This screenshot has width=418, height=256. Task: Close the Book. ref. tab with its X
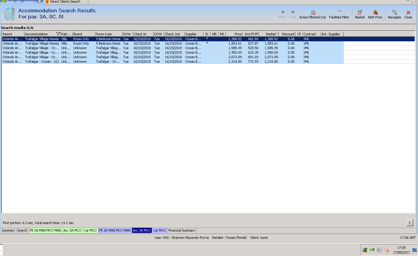pos(40,2)
